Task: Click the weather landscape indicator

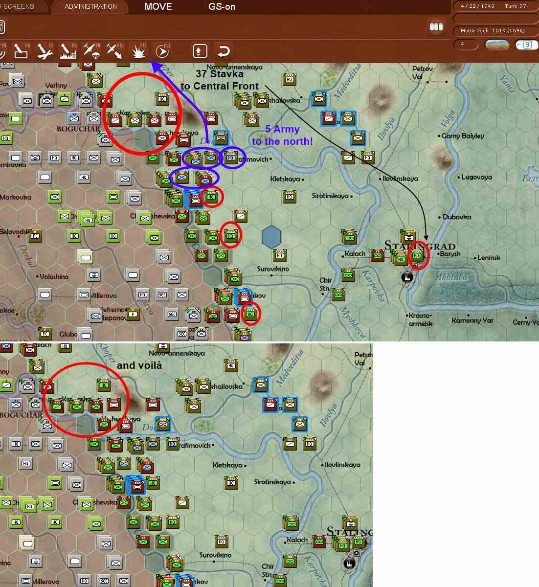Action: [496, 45]
